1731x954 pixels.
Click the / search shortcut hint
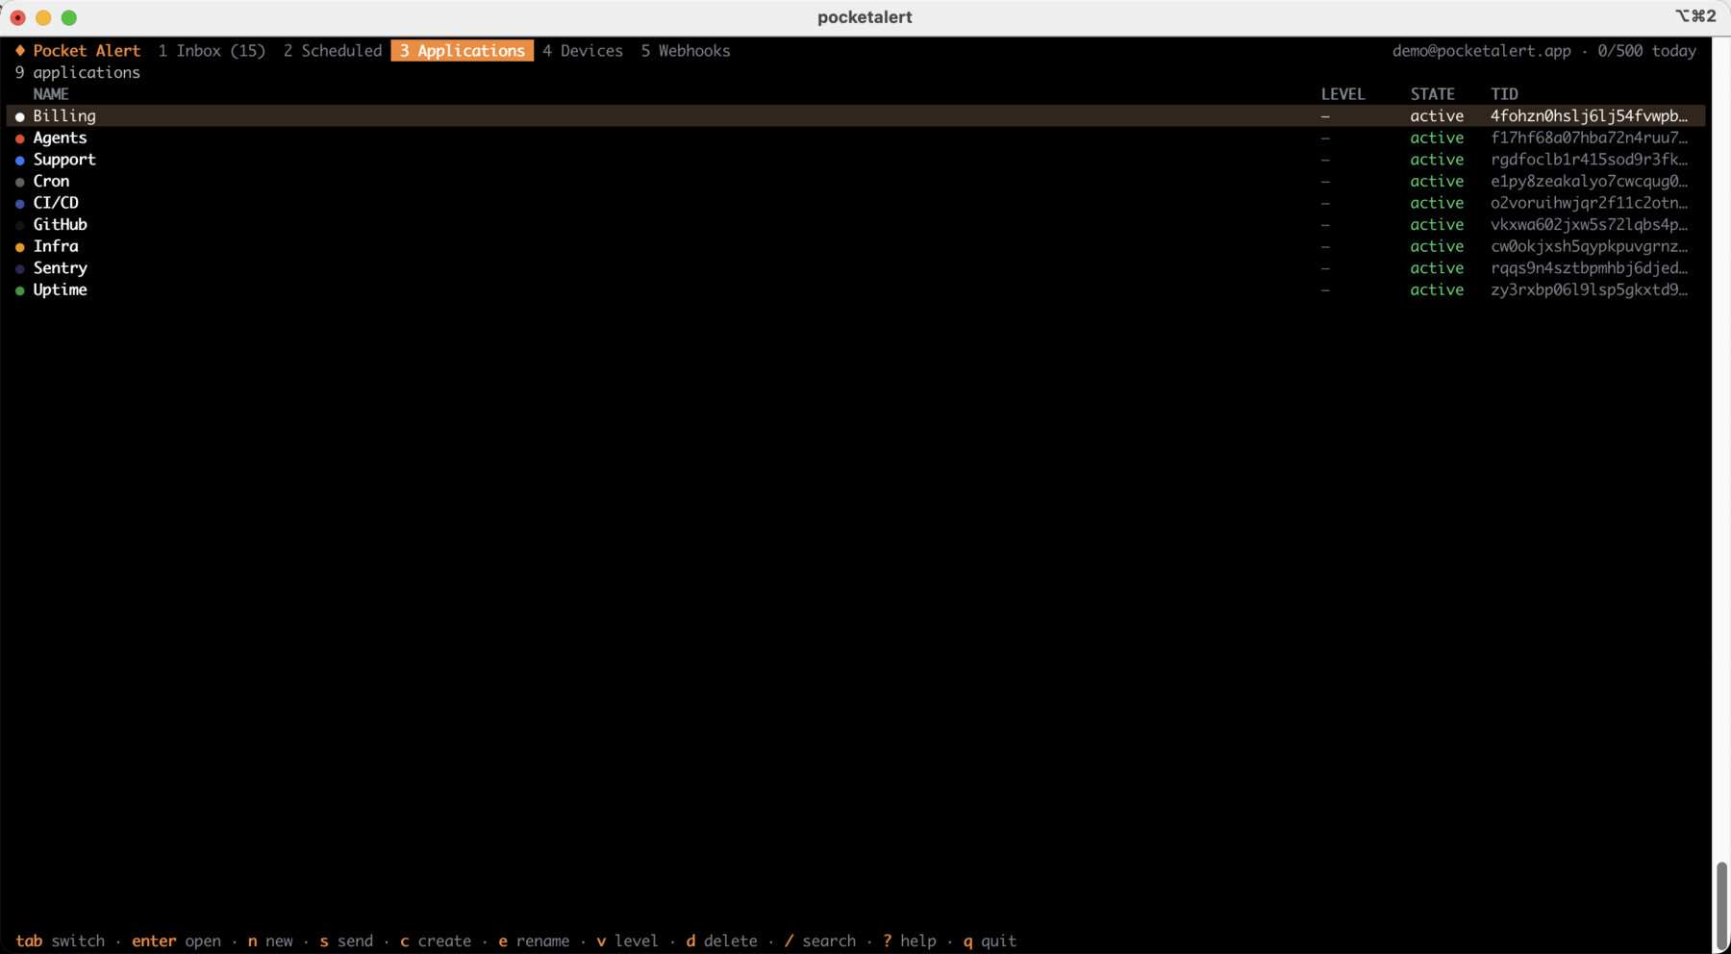(x=819, y=941)
